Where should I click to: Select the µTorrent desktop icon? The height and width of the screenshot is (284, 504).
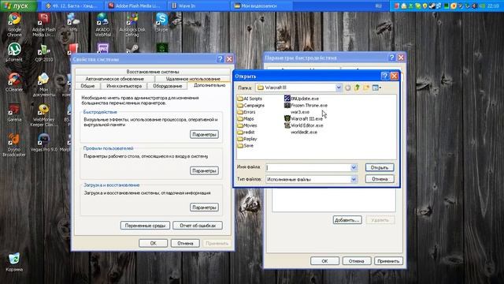coord(14,52)
